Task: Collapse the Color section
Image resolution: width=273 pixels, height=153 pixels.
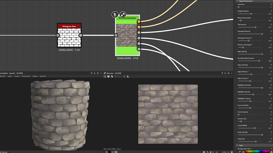Action: pos(237,145)
